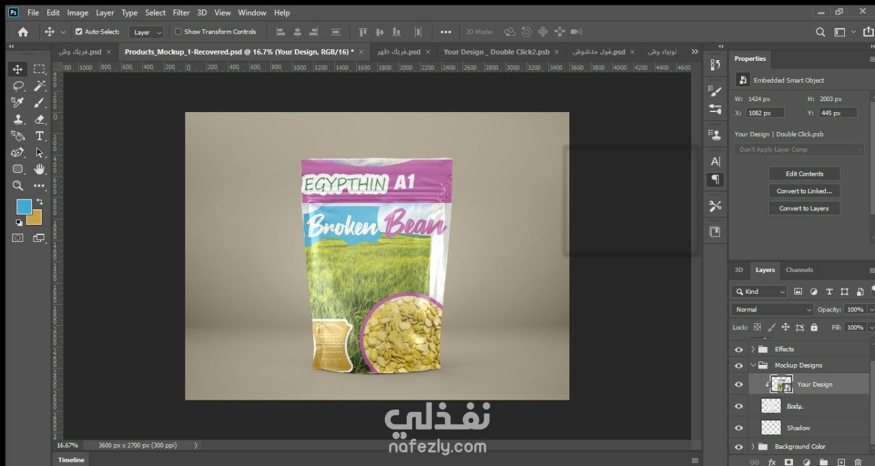Hide the Effects group
This screenshot has height=466, width=875.
point(738,349)
